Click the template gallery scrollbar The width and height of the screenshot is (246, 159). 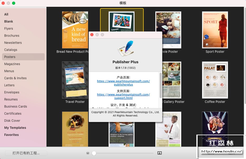click(245, 56)
